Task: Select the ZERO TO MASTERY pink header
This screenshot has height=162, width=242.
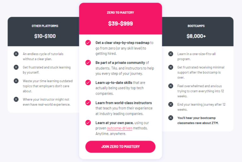Action: [x=120, y=13]
